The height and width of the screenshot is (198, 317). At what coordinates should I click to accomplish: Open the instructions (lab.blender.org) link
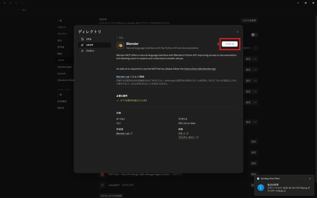(x=200, y=69)
